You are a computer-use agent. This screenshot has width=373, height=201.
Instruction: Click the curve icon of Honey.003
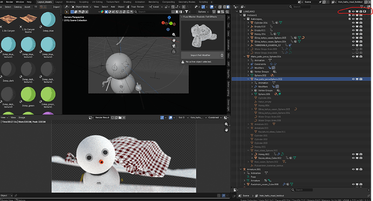coord(256,154)
